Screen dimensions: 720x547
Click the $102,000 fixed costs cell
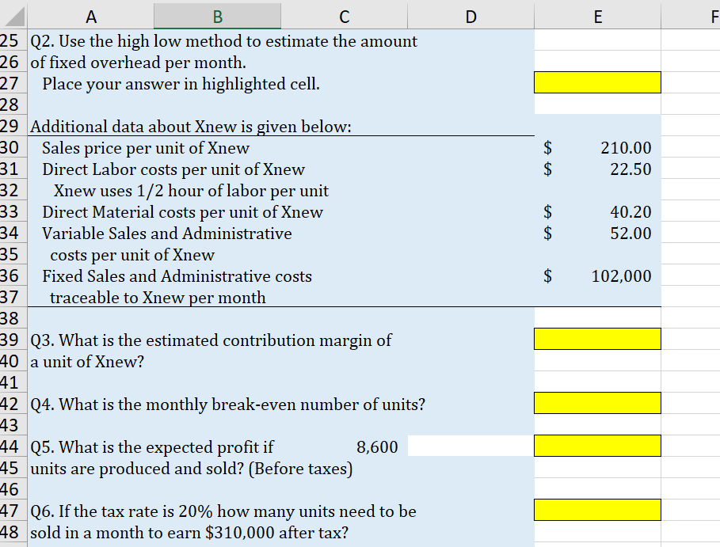click(597, 275)
